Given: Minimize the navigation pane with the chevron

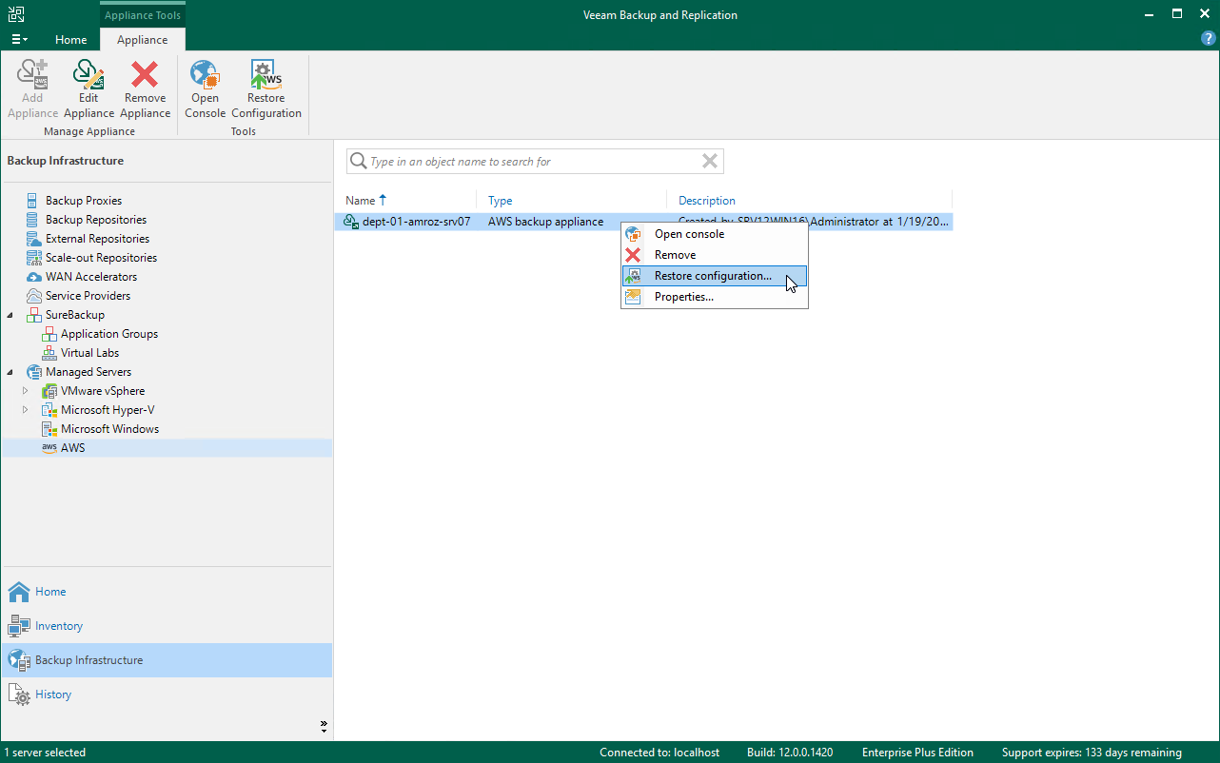Looking at the screenshot, I should pos(324,725).
